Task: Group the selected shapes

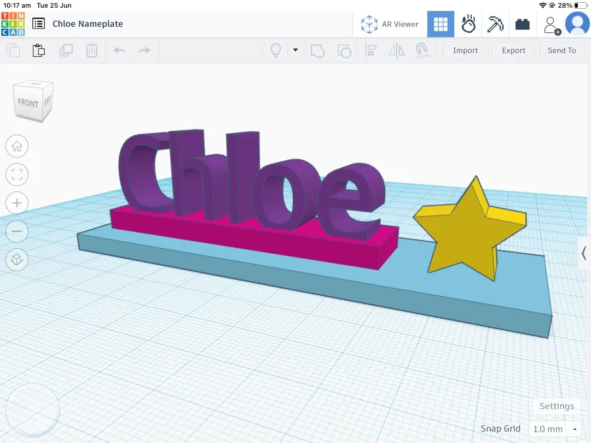Action: point(317,50)
